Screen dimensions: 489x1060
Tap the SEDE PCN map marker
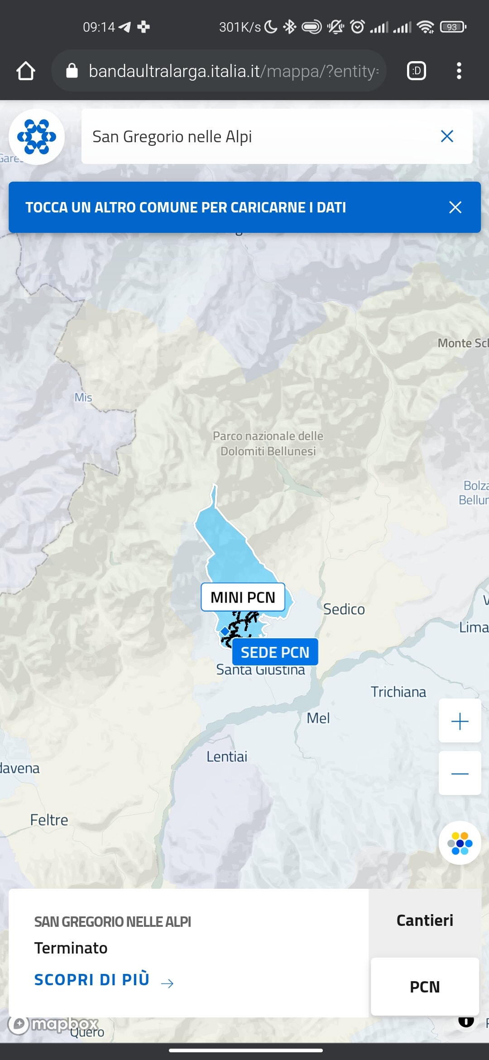[275, 652]
